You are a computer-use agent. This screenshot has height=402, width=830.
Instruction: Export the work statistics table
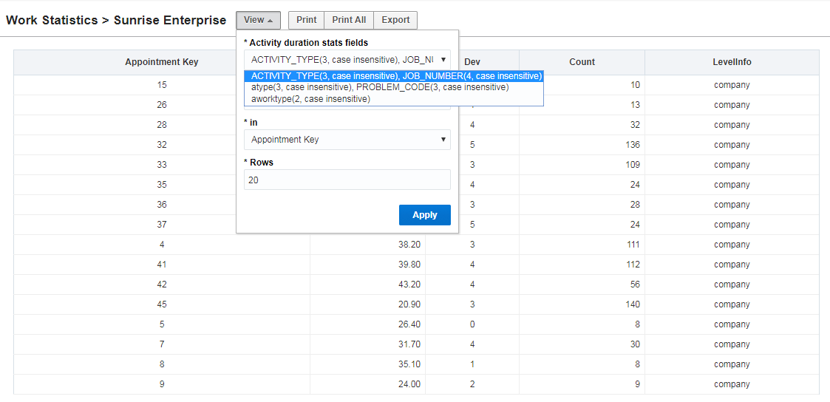(x=395, y=20)
